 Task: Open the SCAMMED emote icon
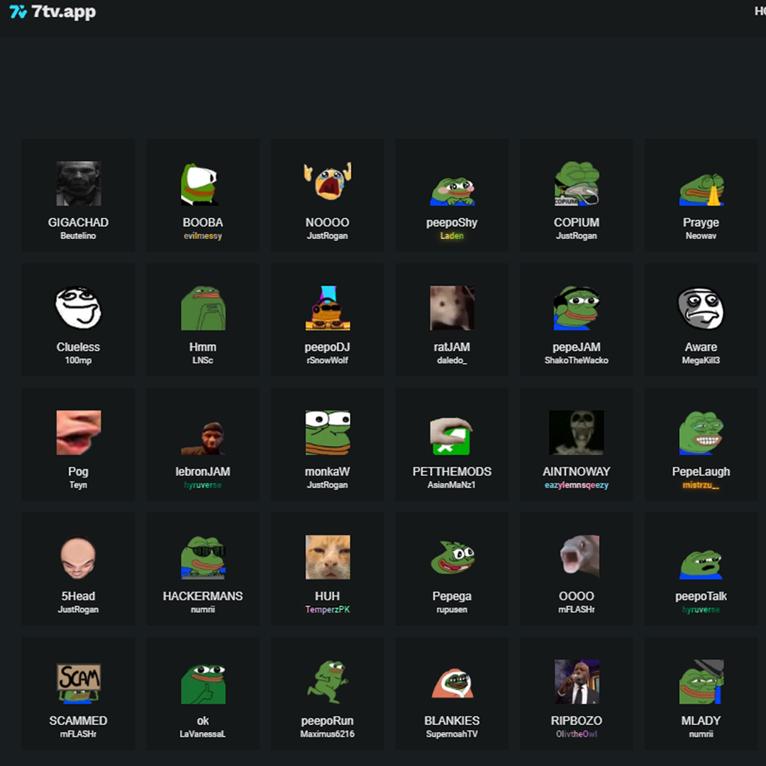(x=78, y=682)
